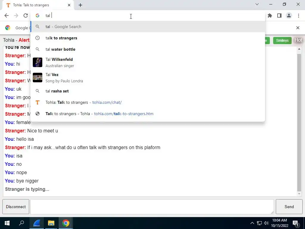Select Tal Vez song suggestion
Viewport: 305px width, 229px height.
coord(148,78)
